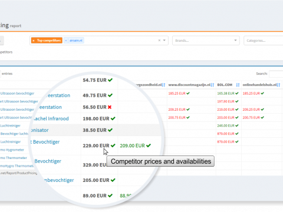Click the green check beside 205.00 EUR
The height and width of the screenshot is (212, 283).
pos(113,180)
